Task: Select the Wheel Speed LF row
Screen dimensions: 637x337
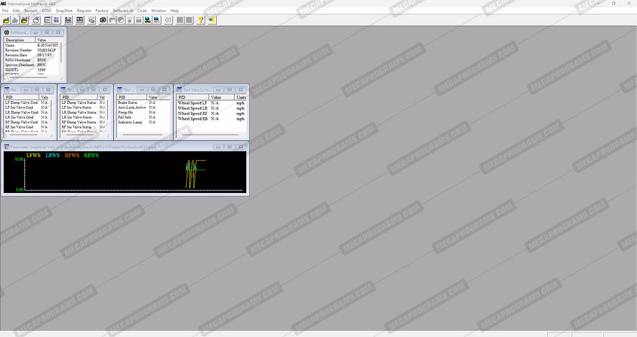Action: [211, 103]
